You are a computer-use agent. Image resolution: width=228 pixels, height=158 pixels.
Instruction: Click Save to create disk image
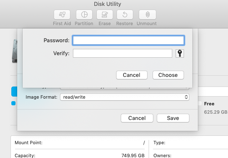(173, 118)
